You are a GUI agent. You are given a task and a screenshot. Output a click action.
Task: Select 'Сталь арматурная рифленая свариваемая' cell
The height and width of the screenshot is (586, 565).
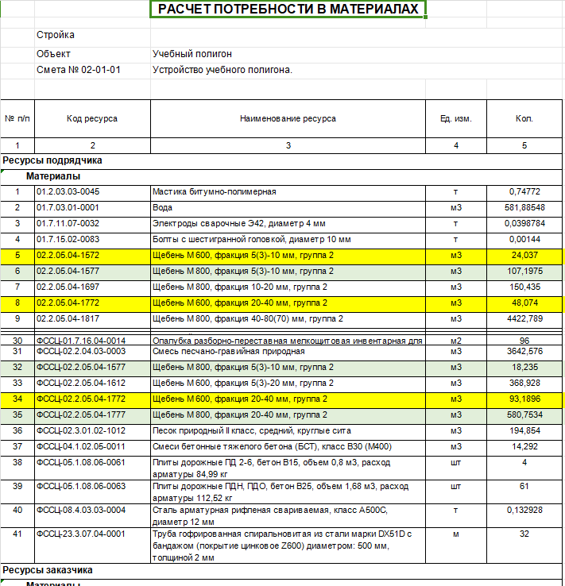pyautogui.click(x=288, y=516)
